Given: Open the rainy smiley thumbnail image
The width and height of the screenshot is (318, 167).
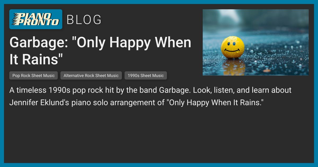Looking at the screenshot, I should [255, 42].
